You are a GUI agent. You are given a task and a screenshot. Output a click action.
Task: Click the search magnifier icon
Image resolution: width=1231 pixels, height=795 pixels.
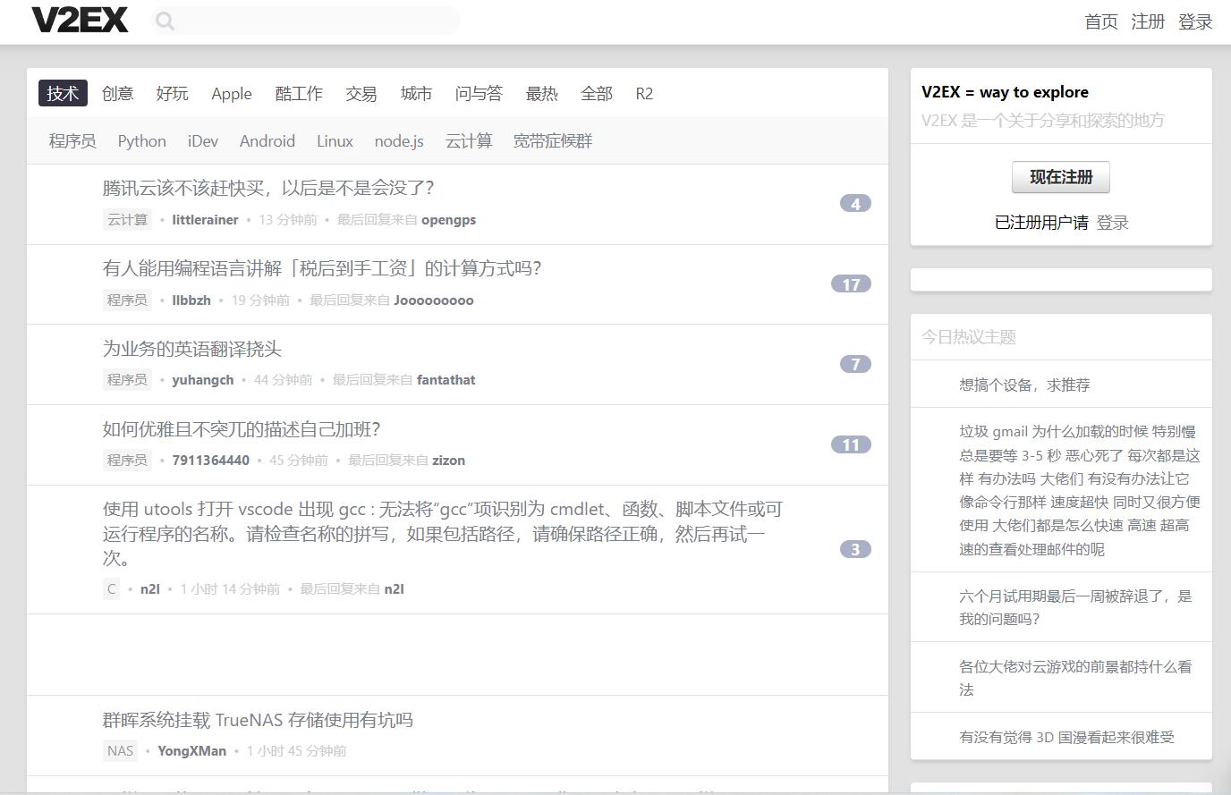point(166,20)
